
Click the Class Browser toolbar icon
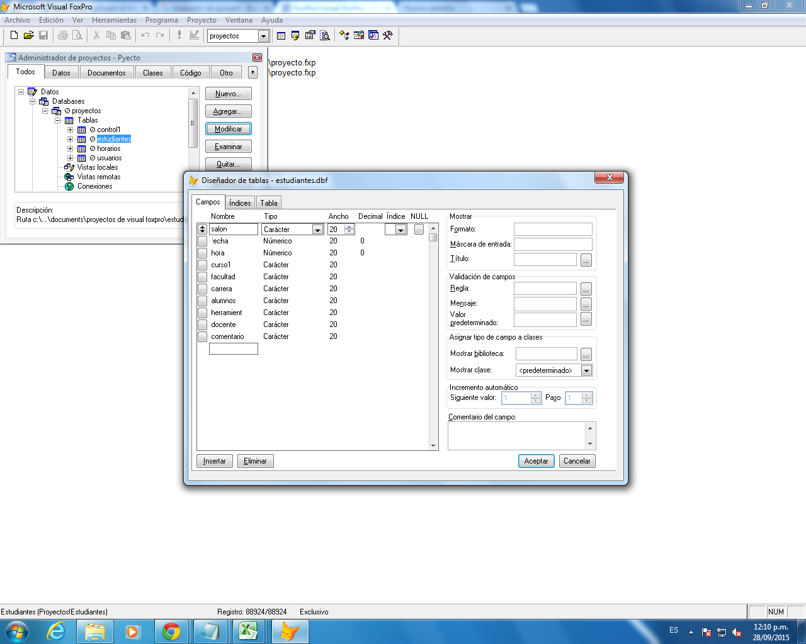(344, 36)
